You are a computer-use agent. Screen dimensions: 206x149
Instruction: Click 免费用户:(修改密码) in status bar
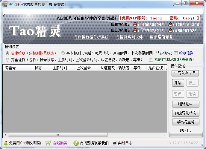25,143
